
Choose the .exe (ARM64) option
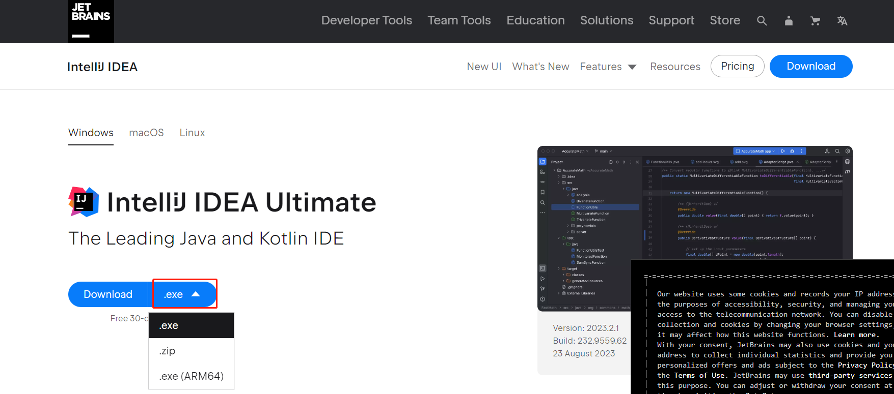click(x=191, y=376)
